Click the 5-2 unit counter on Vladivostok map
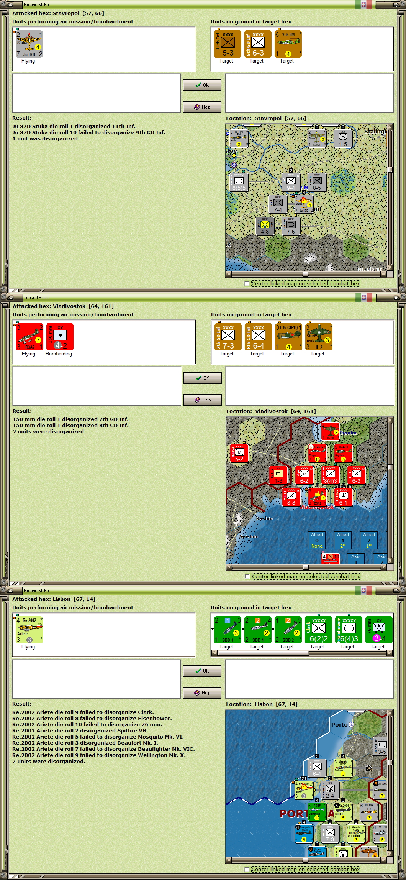 click(x=239, y=453)
